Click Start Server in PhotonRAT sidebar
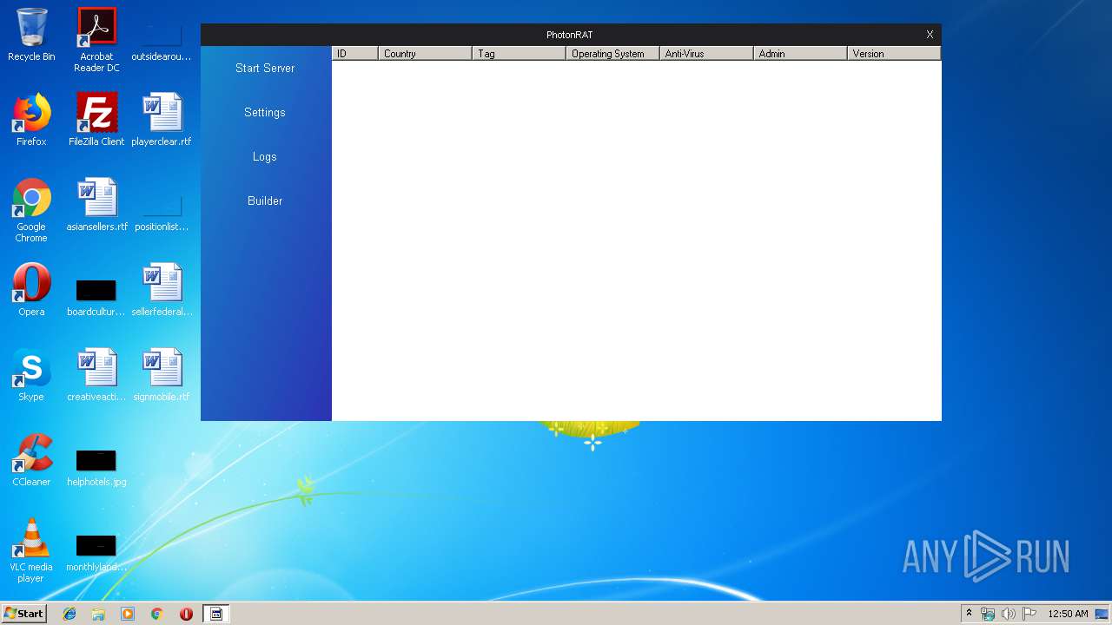This screenshot has height=625, width=1112. (265, 68)
